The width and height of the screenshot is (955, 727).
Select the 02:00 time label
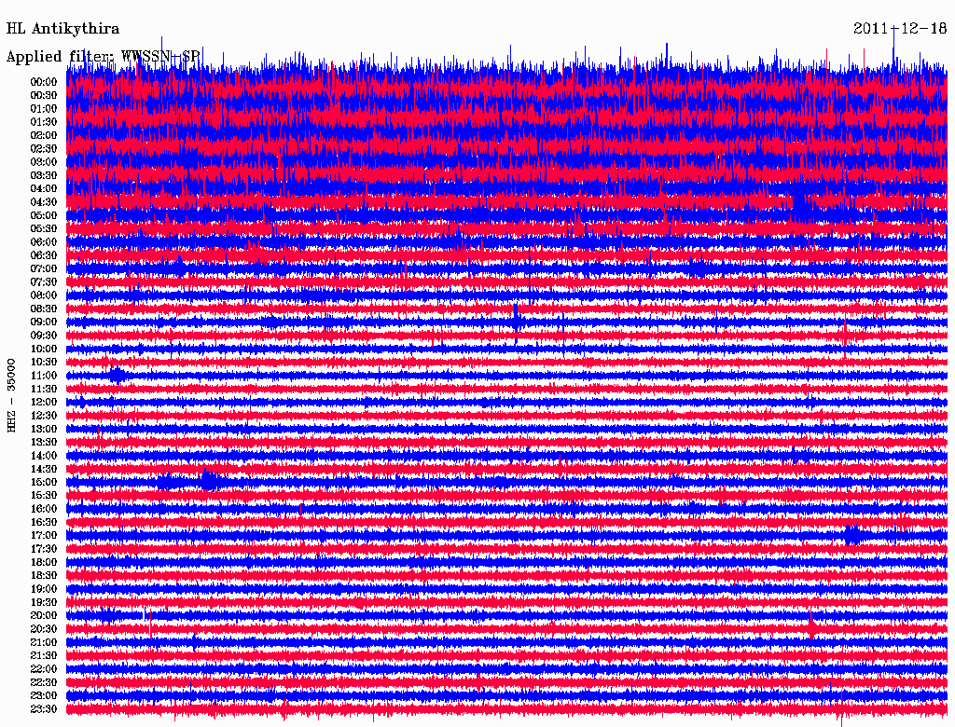click(44, 136)
